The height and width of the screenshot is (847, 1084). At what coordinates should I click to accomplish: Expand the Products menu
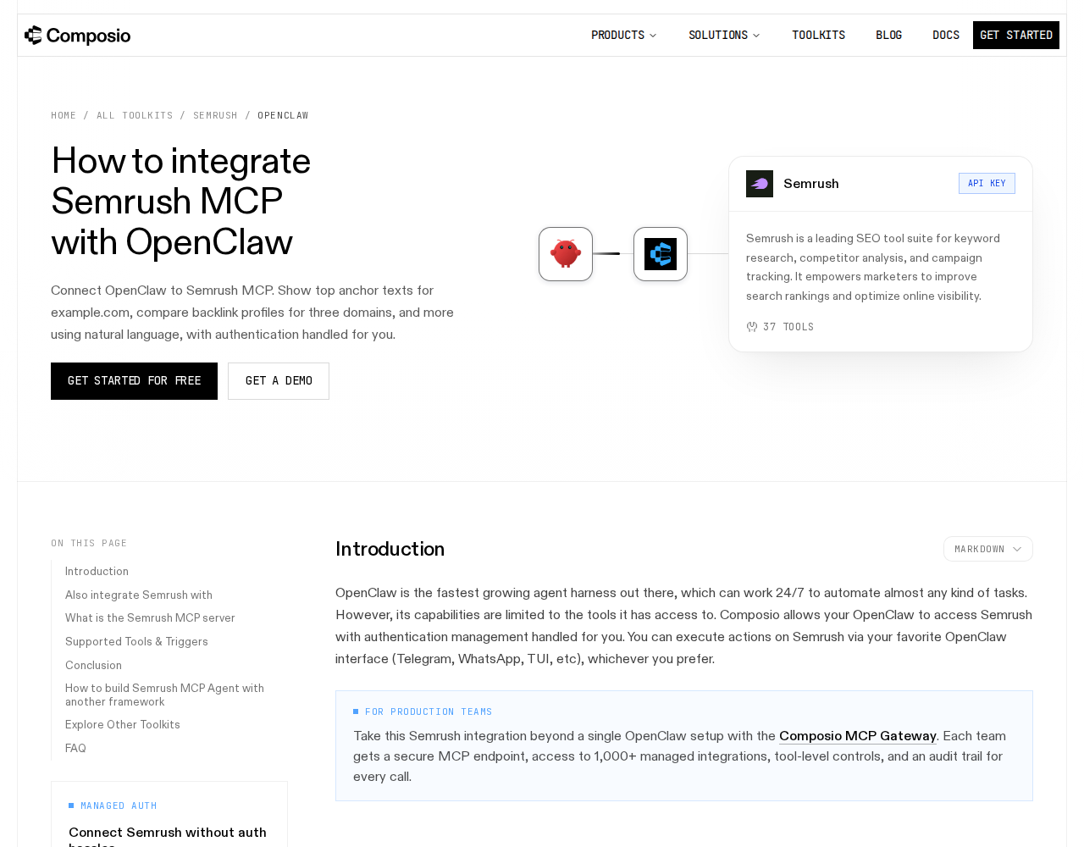point(623,35)
